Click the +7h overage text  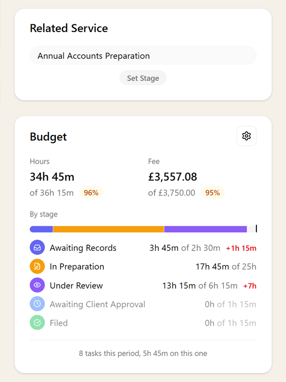tap(250, 286)
